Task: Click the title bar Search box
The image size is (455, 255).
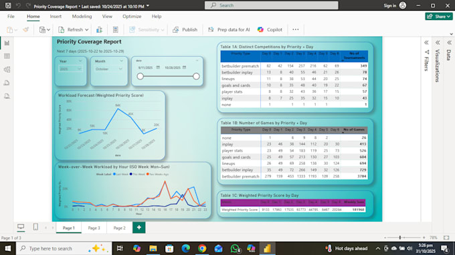Action: [271, 5]
